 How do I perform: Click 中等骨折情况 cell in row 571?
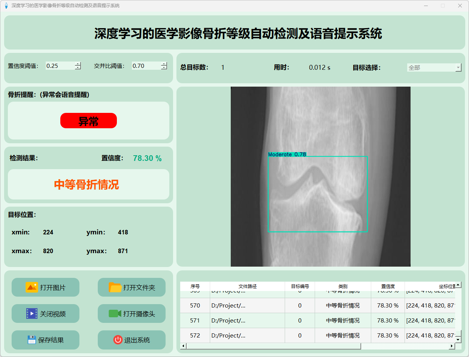click(x=343, y=321)
